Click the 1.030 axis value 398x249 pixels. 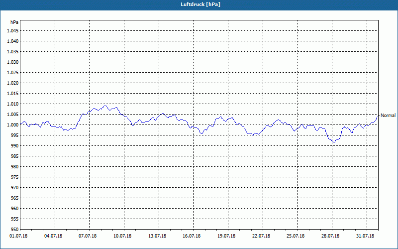[x=13, y=62]
